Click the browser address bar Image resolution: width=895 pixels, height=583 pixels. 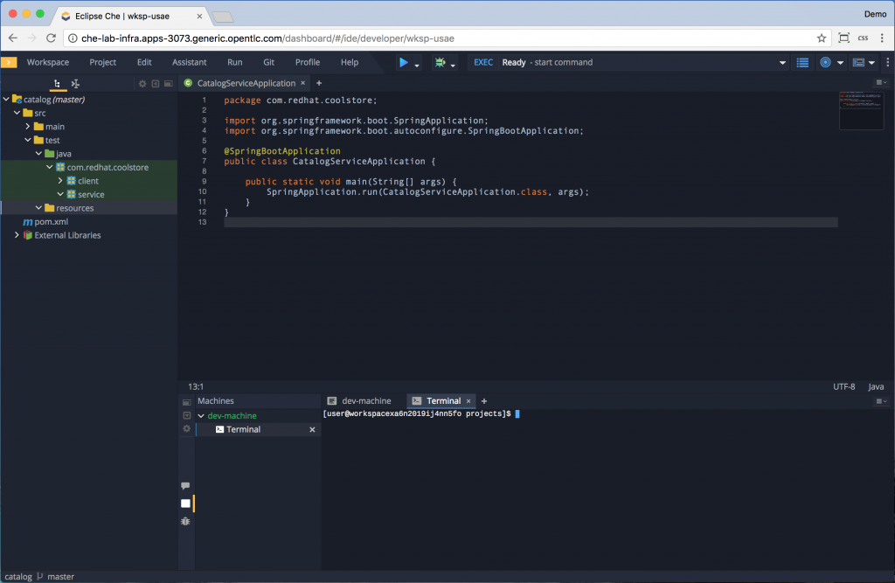tap(437, 38)
